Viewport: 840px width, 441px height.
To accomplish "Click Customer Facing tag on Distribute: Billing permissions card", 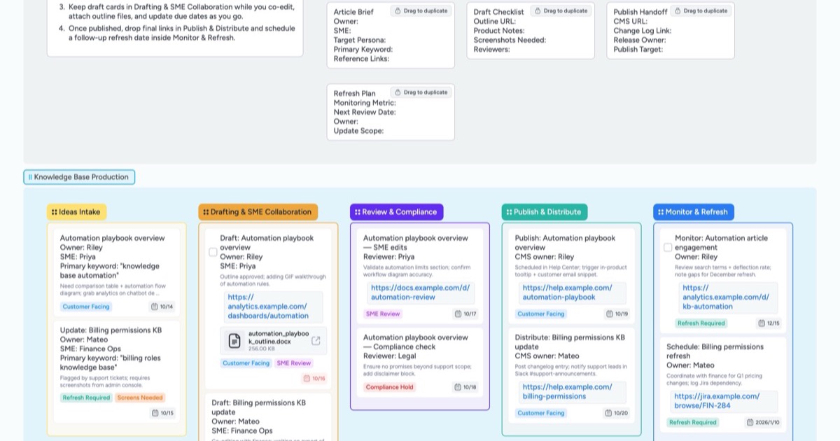I will [541, 413].
